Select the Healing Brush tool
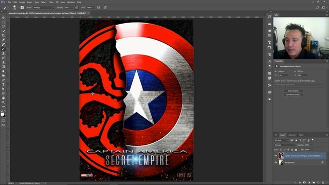The height and width of the screenshot is (185, 329). [x=3, y=44]
